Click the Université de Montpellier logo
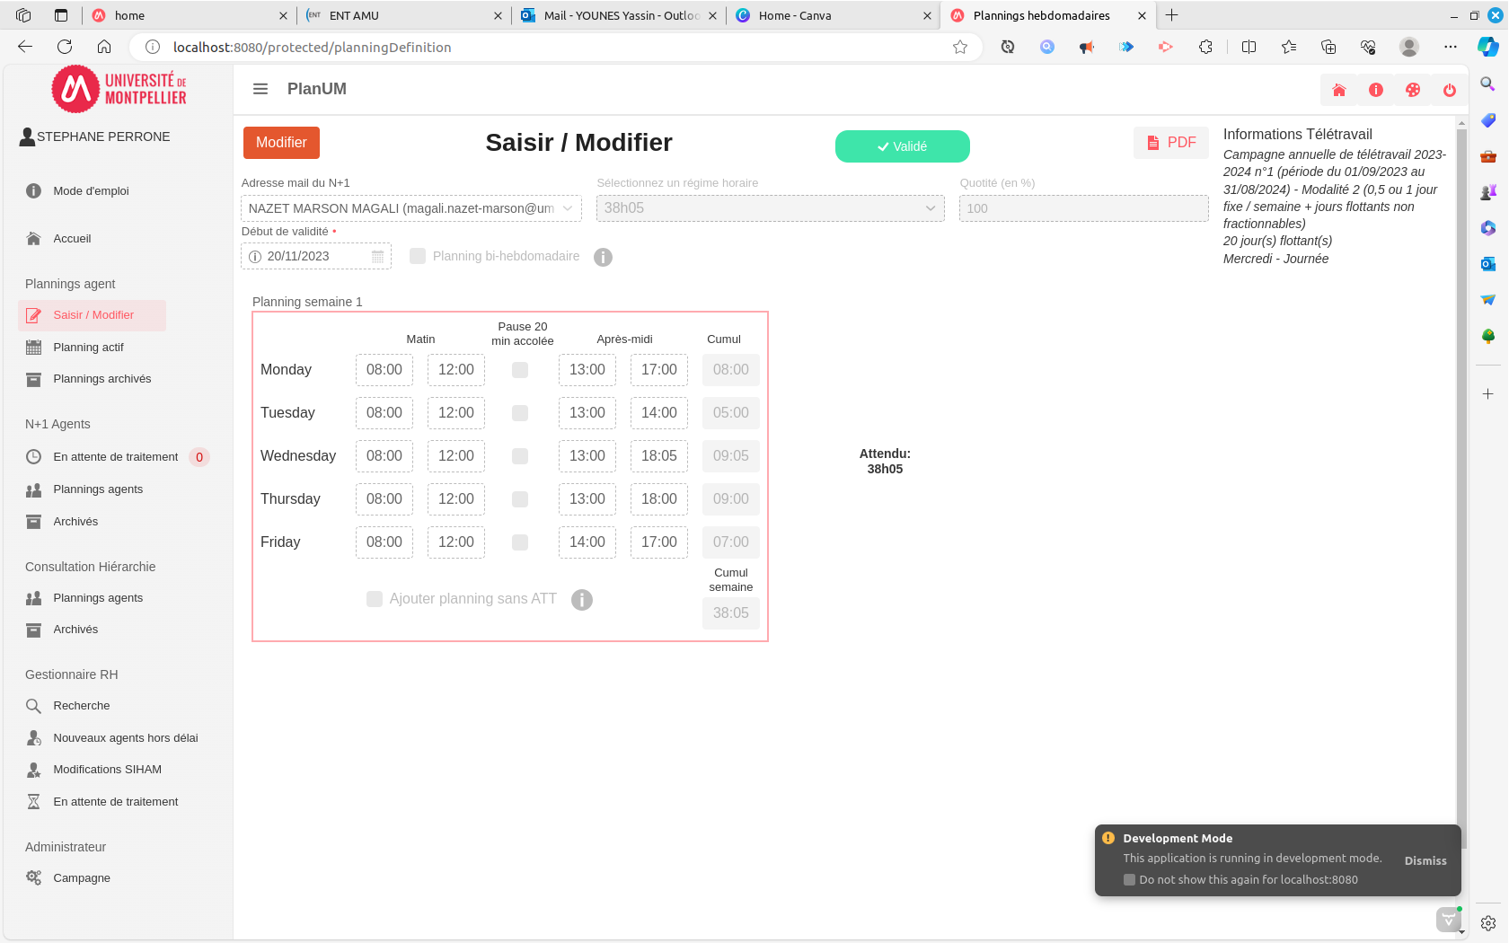Viewport: 1509px width, 943px height. tap(119, 89)
